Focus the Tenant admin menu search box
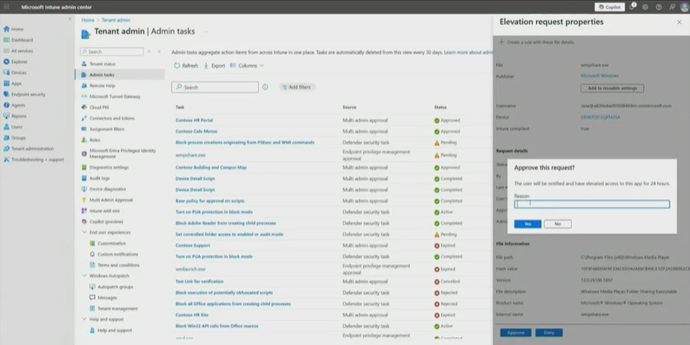This screenshot has height=345, width=690. click(x=112, y=51)
